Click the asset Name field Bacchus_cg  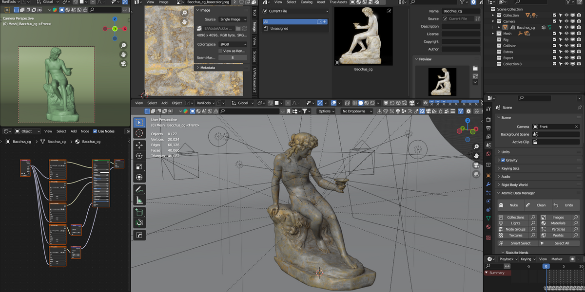tap(461, 11)
